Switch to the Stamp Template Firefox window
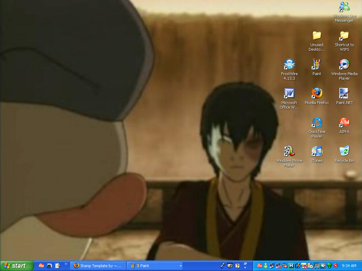This screenshot has width=362, height=271. coord(99,266)
